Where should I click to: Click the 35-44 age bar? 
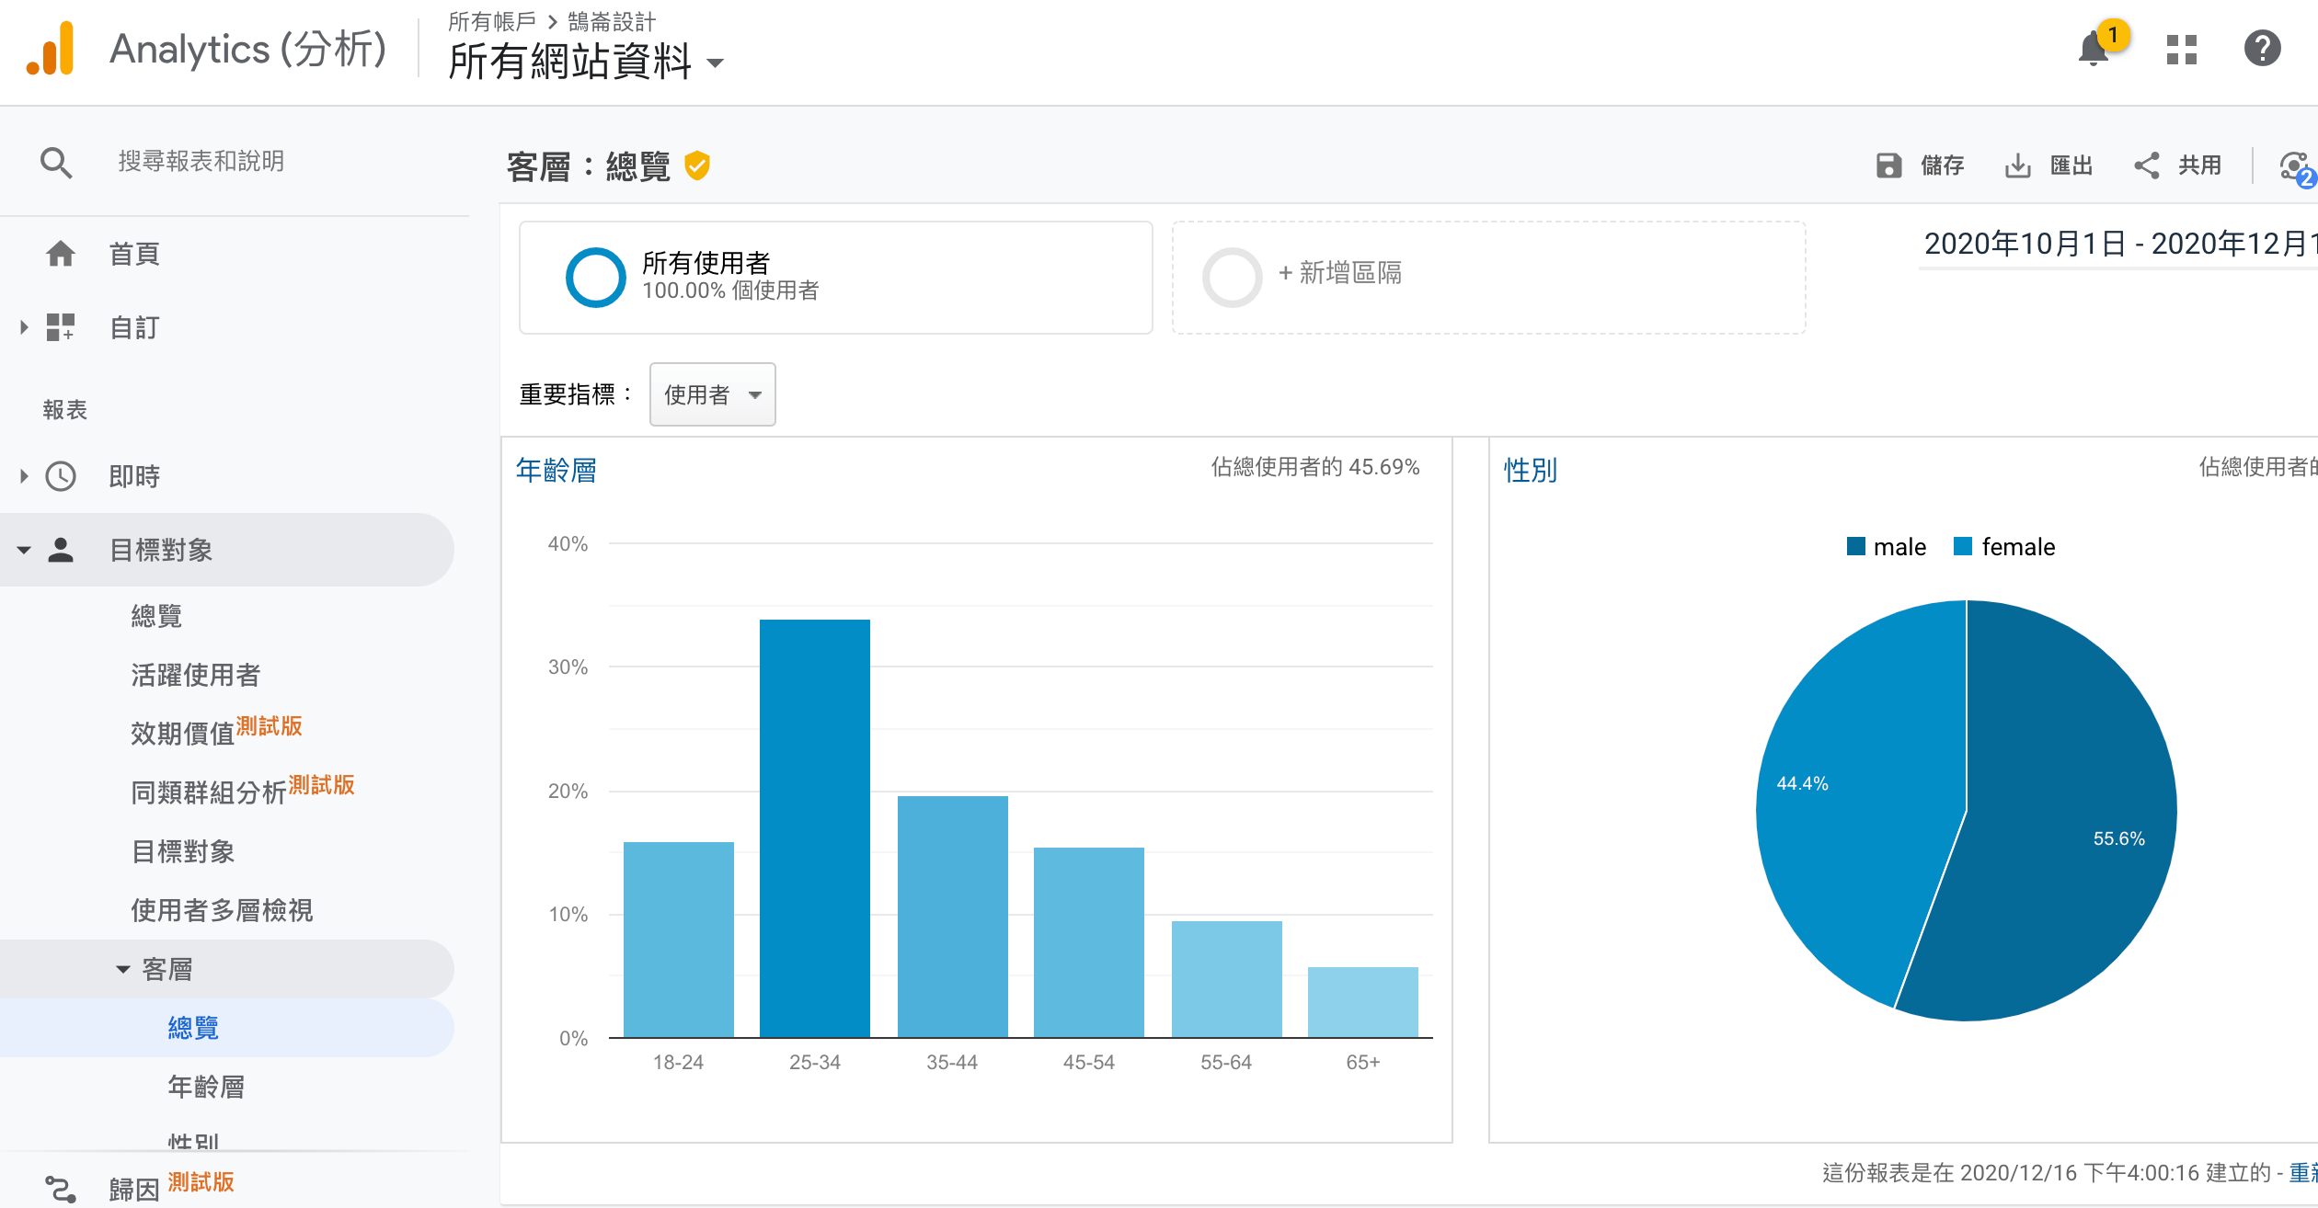coord(953,917)
